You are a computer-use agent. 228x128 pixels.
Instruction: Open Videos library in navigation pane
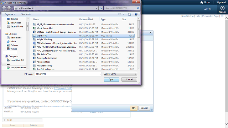click(14, 49)
